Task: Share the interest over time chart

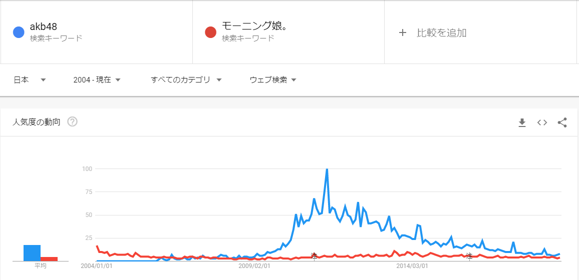Action: pyautogui.click(x=562, y=122)
